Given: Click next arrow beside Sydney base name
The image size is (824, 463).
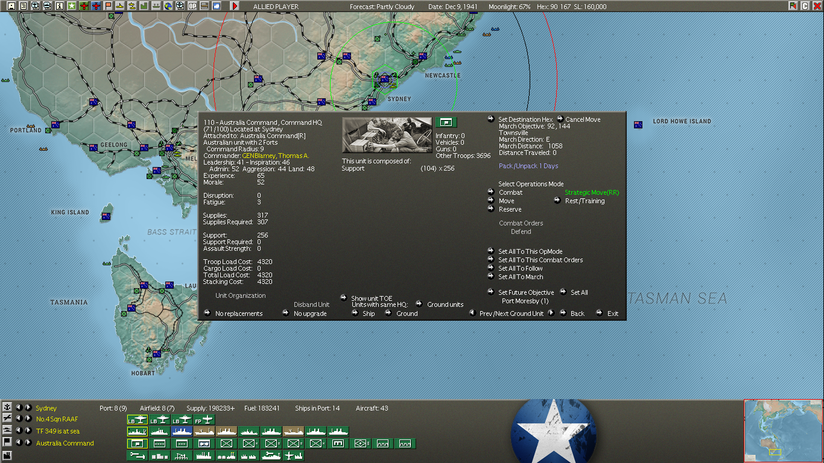Looking at the screenshot, I should (28, 408).
